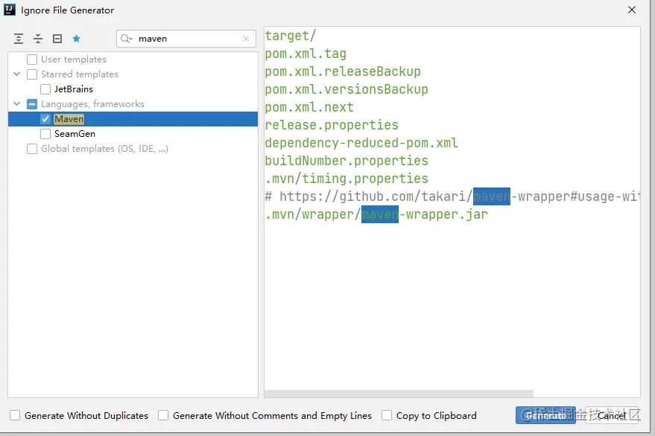Check the SeamGen template checkbox
This screenshot has width=655, height=436.
pyautogui.click(x=45, y=134)
